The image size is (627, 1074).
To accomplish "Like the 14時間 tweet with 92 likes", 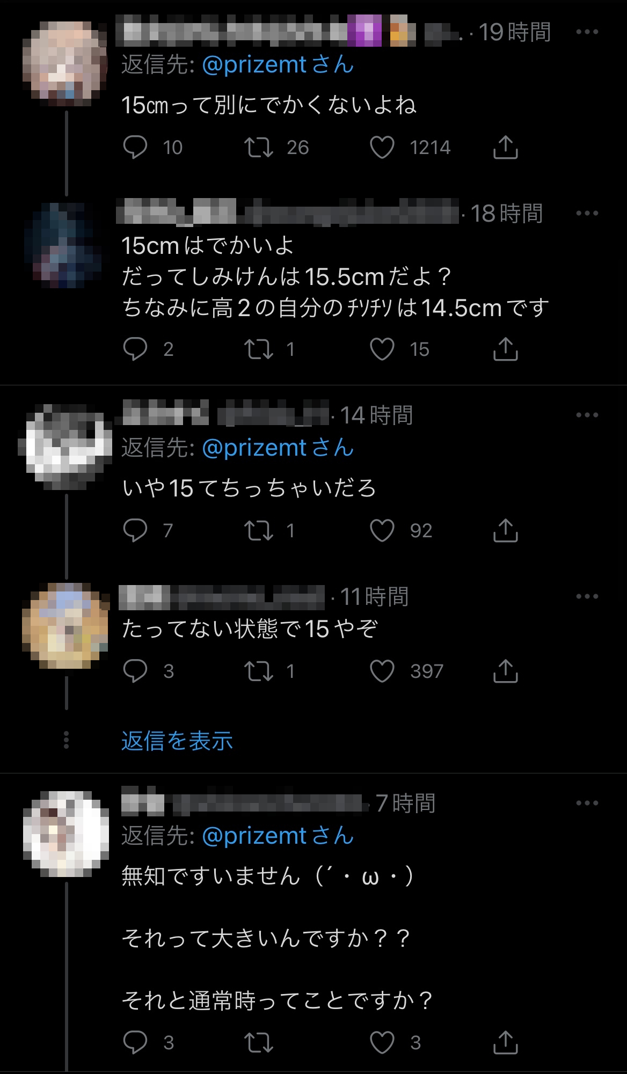I will [x=382, y=531].
